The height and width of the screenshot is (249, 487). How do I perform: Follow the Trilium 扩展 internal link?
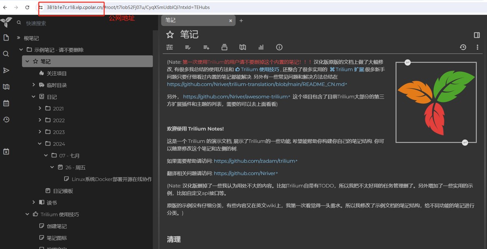(x=347, y=69)
